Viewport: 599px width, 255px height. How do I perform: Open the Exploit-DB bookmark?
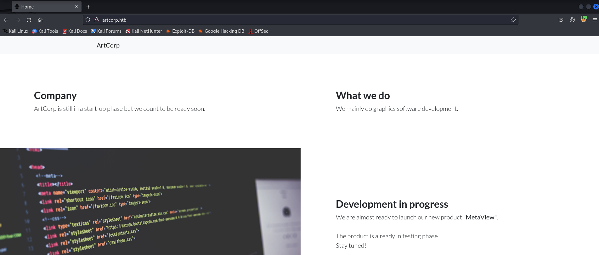[180, 31]
